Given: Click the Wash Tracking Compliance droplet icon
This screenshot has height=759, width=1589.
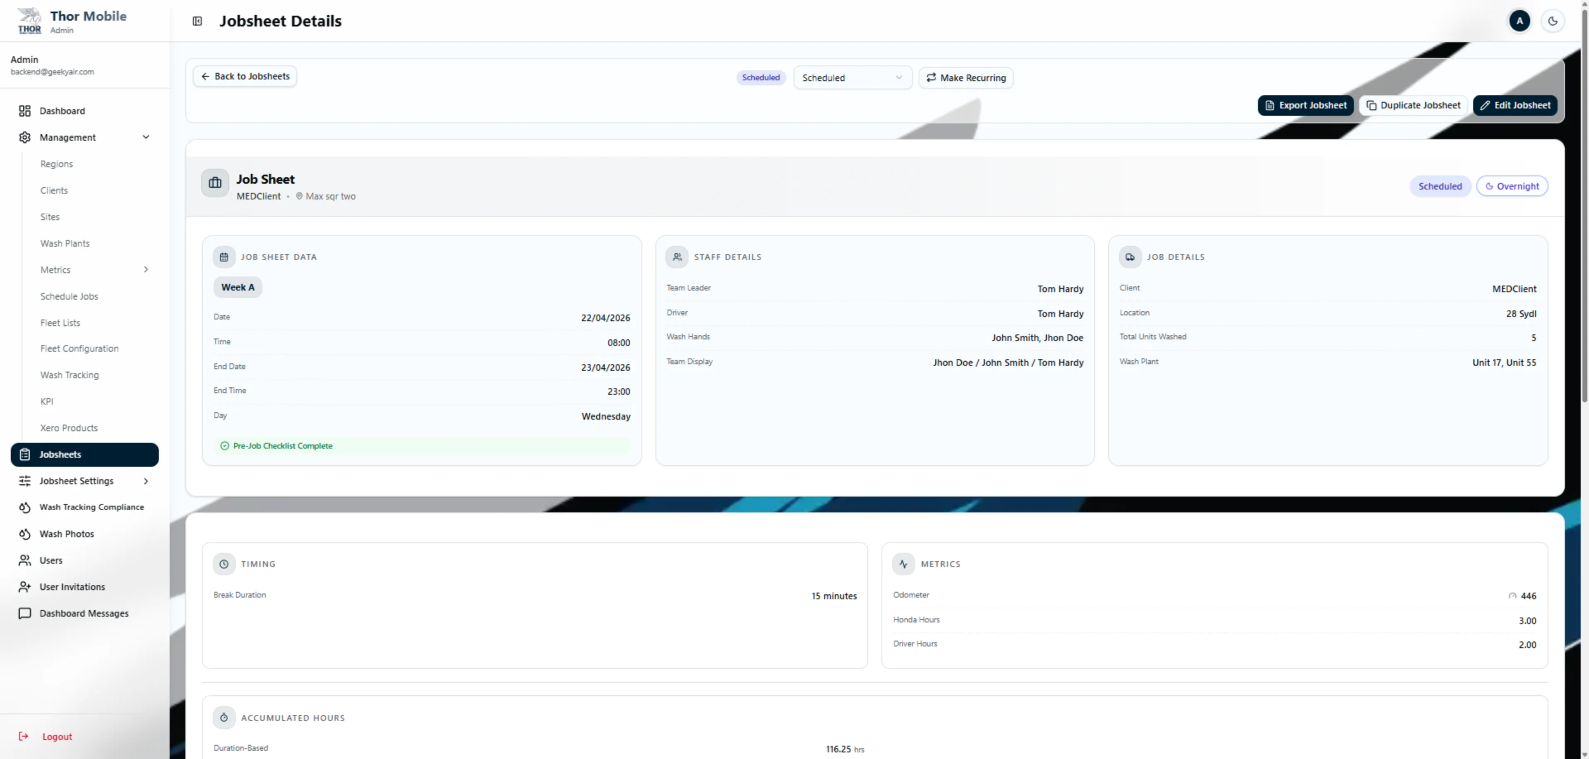Looking at the screenshot, I should (x=25, y=507).
